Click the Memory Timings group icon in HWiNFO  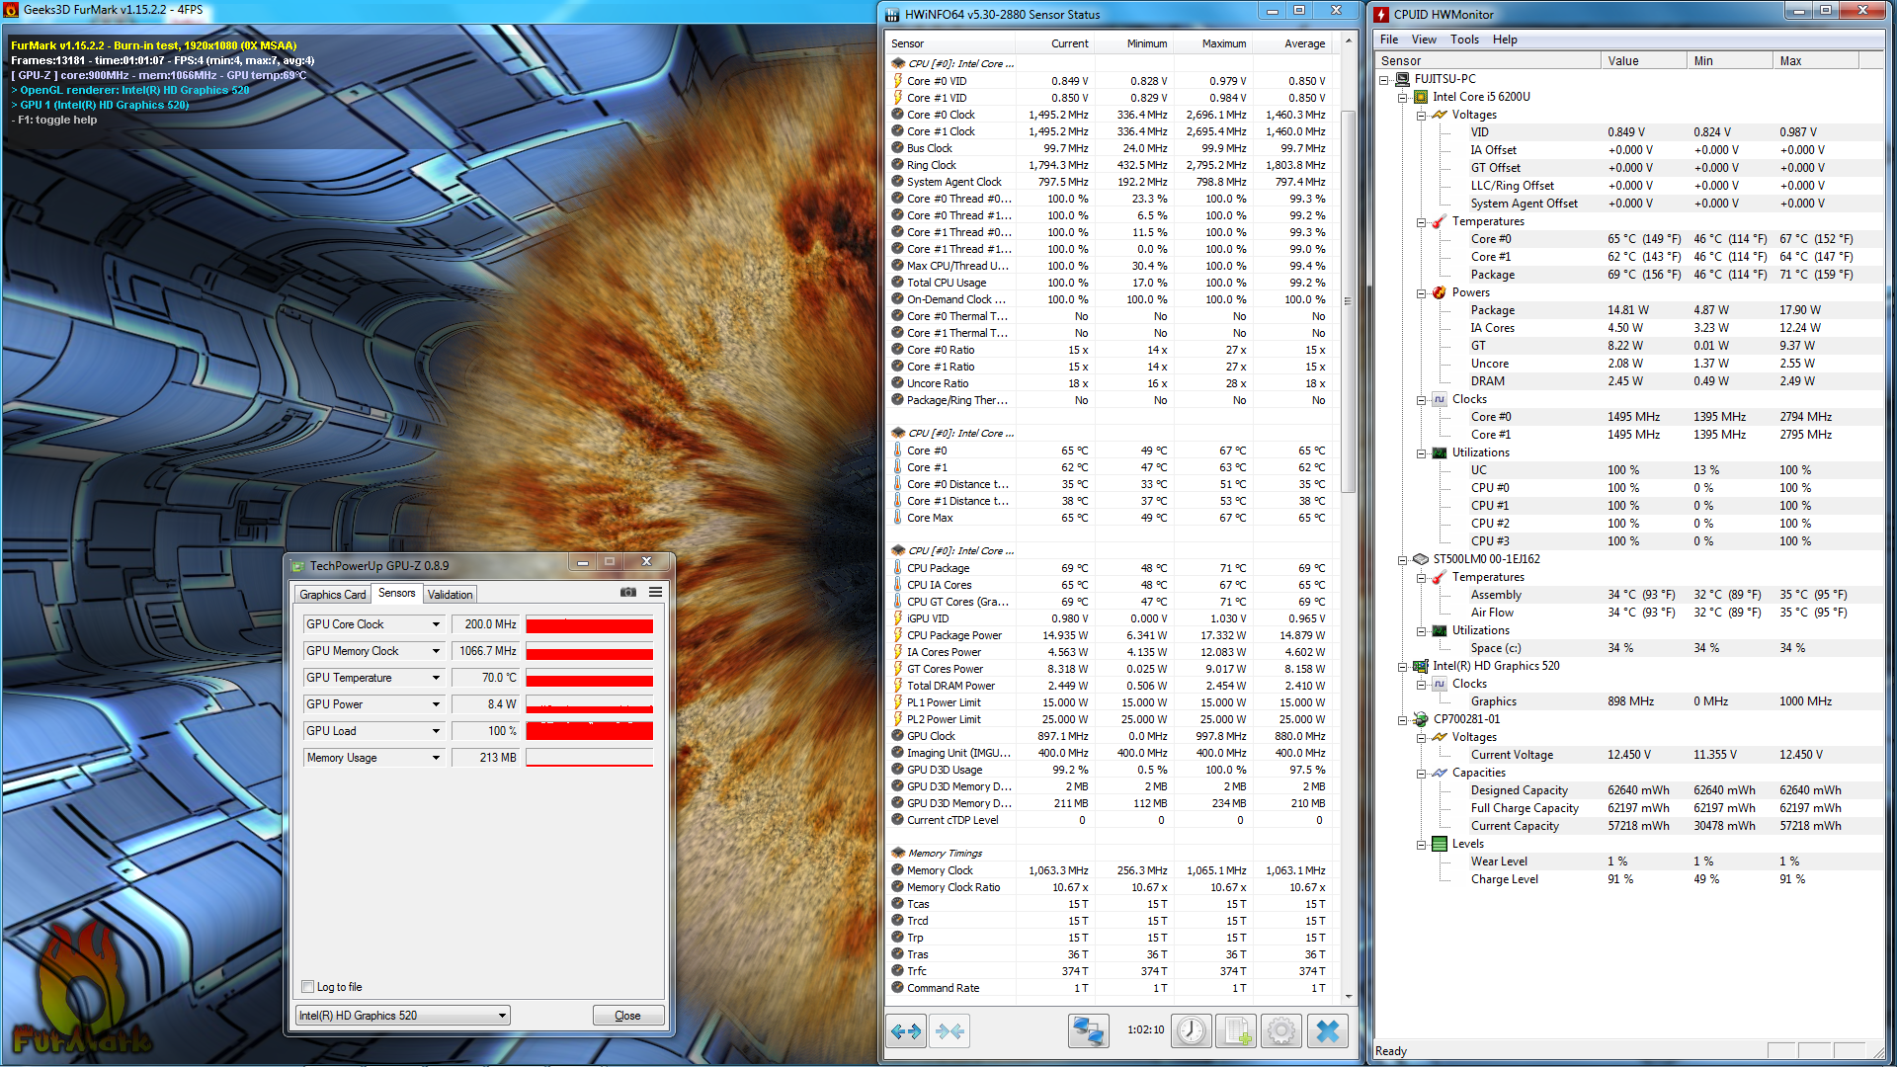point(898,853)
